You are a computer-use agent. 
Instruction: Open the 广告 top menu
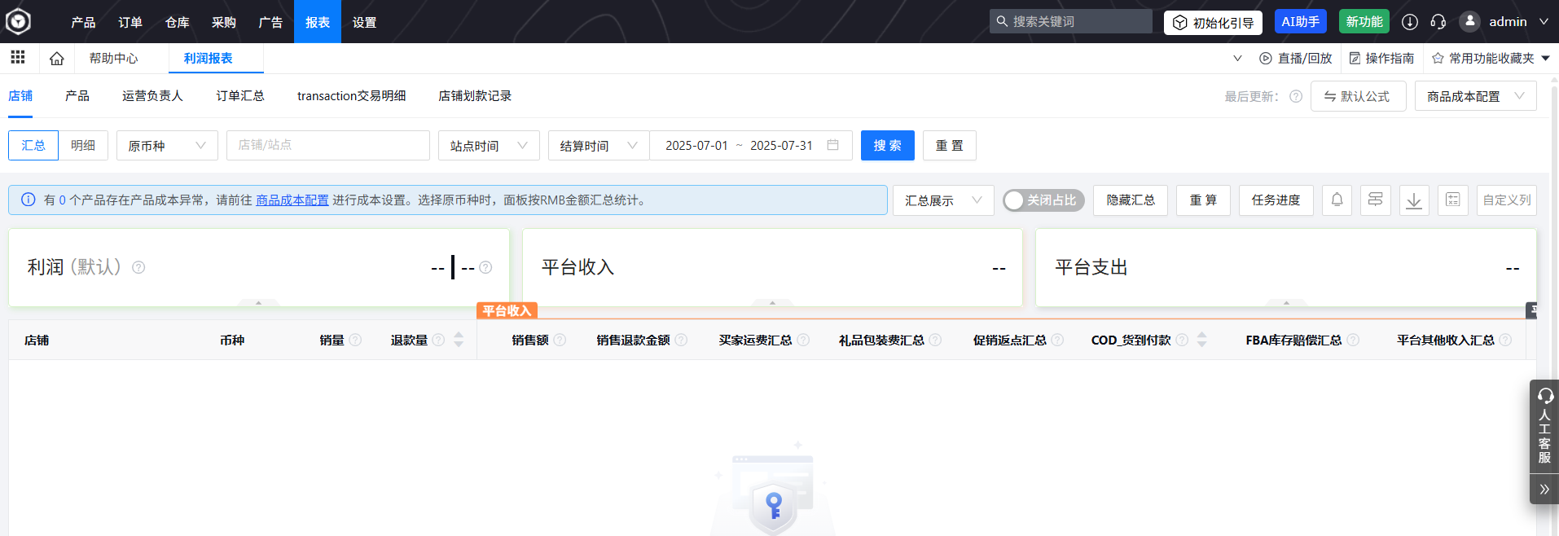[270, 22]
